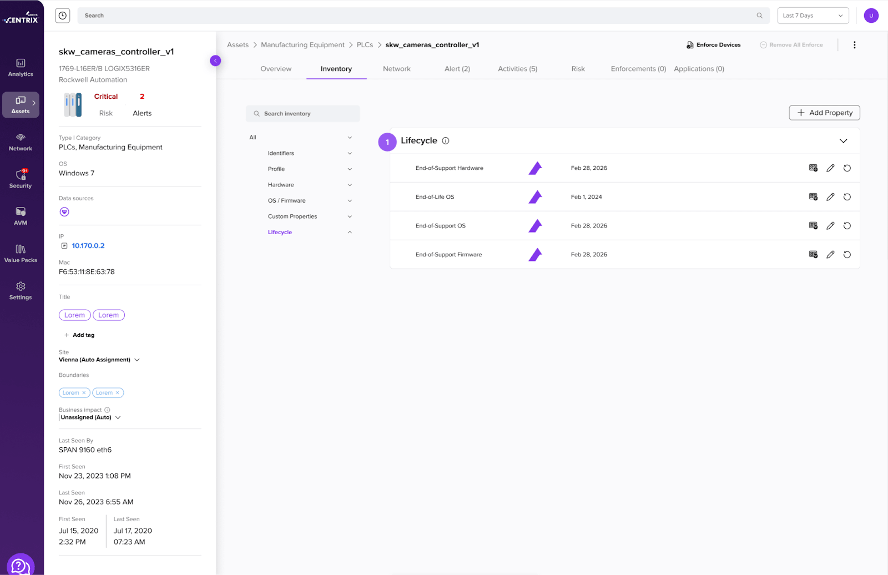Click the data source icon
The height and width of the screenshot is (575, 888).
[64, 212]
